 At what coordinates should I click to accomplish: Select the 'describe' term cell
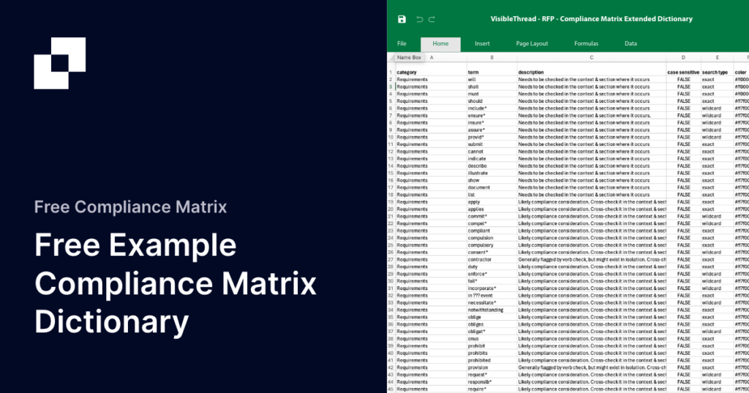coord(492,166)
